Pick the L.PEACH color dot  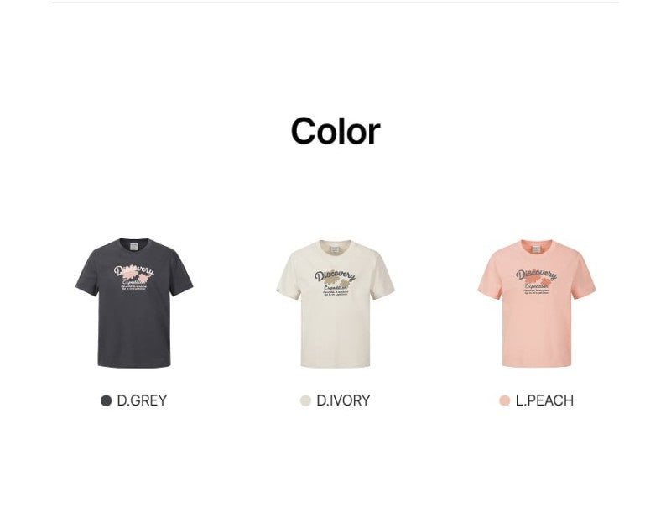[x=505, y=400]
